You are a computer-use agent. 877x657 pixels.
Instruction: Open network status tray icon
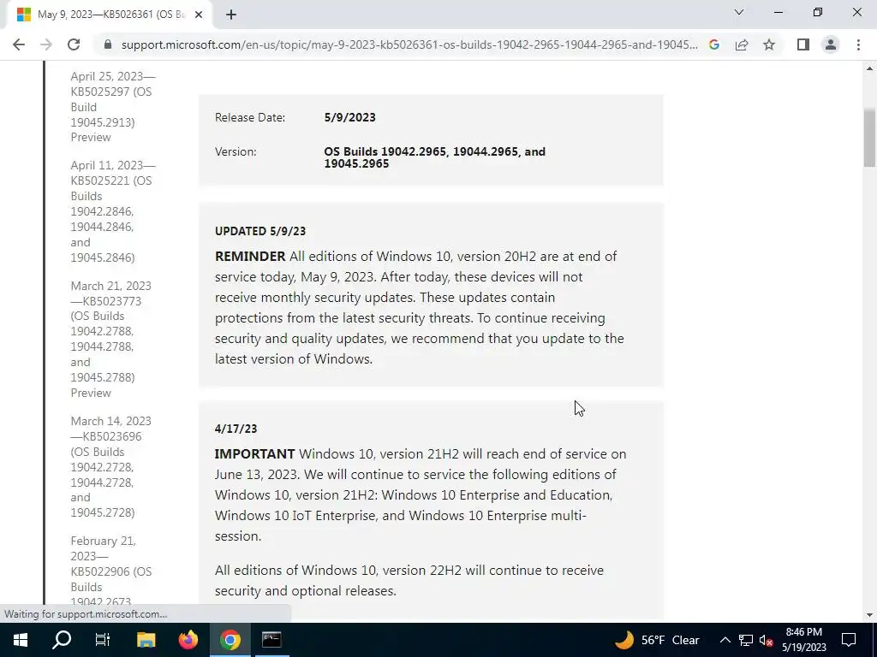coord(746,640)
